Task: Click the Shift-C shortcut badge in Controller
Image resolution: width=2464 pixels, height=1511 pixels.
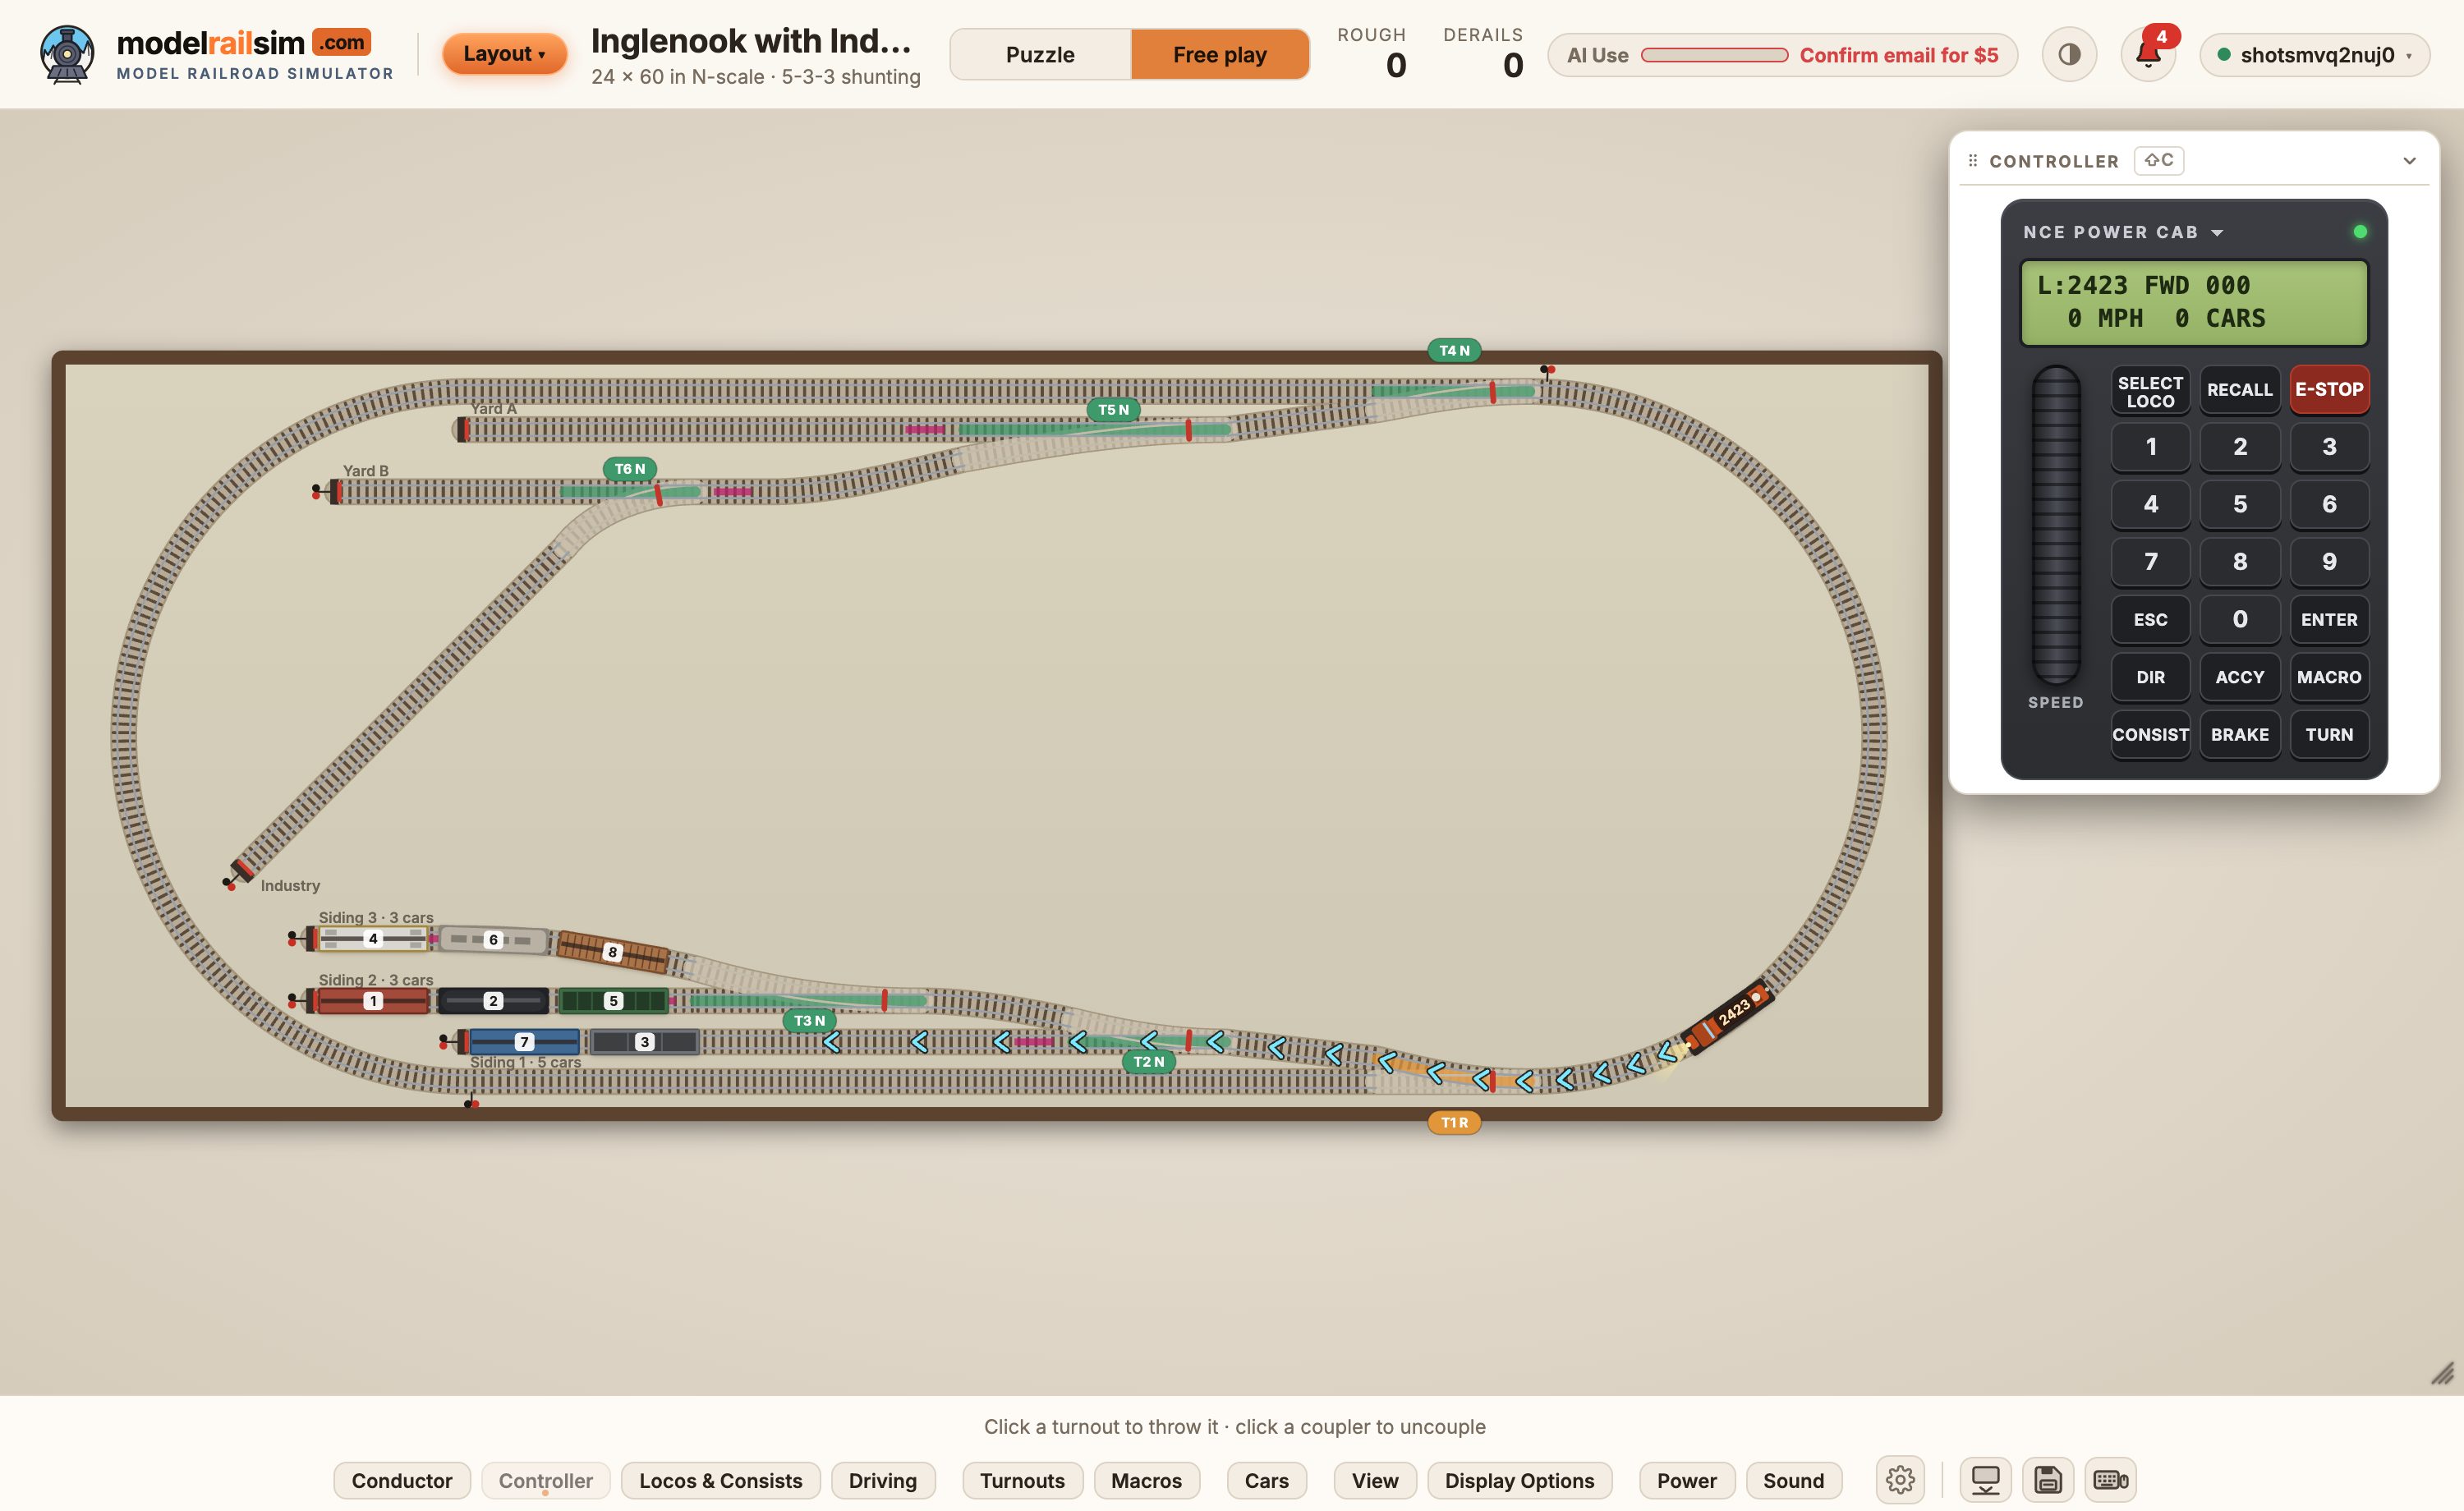Action: (x=2158, y=161)
